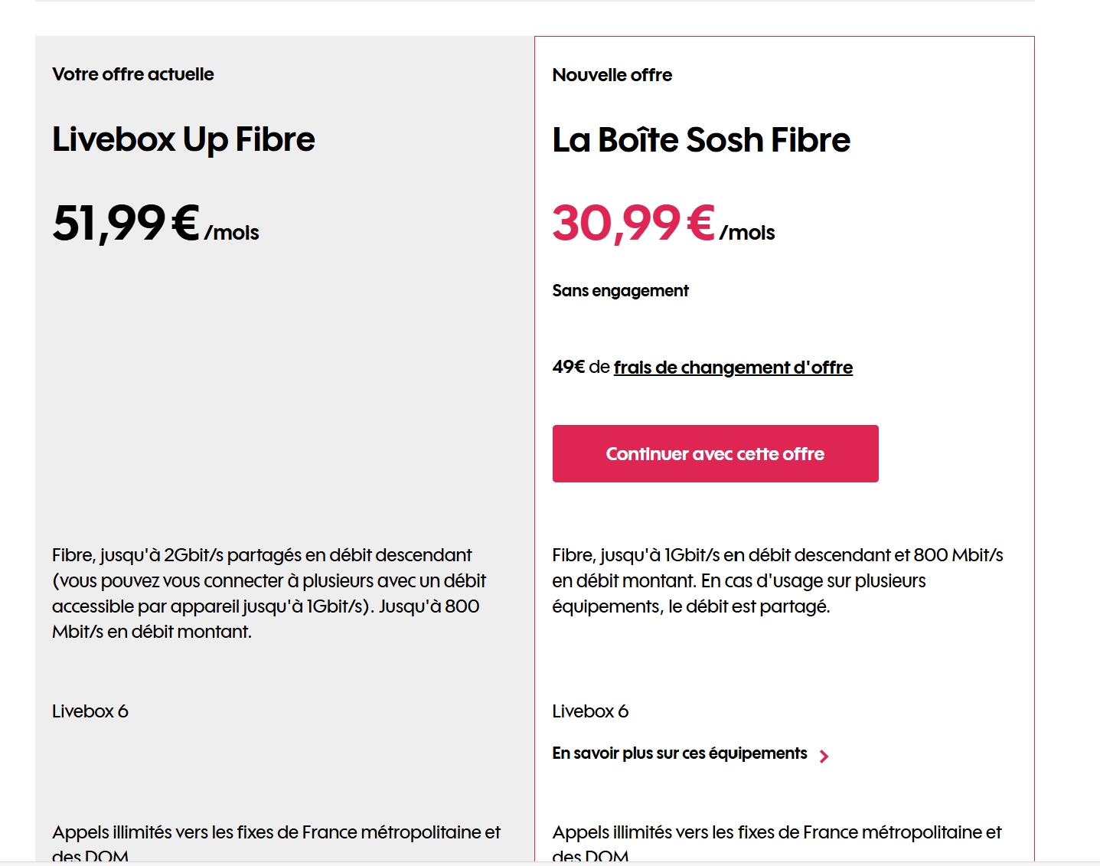1100x866 pixels.
Task: Click the Nouvelle offre heading
Action: pos(612,75)
